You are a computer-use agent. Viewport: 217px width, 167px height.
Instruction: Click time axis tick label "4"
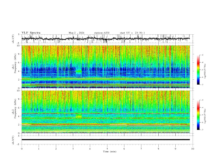(x=90, y=149)
